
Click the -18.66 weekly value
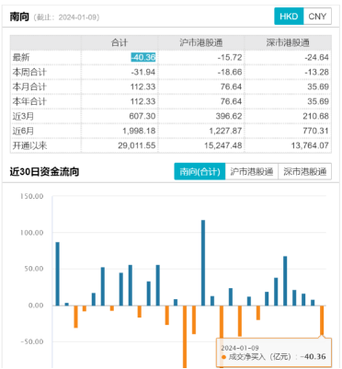point(230,72)
